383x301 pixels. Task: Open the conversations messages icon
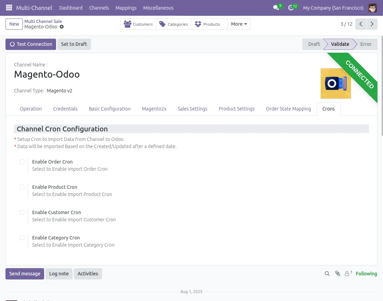276,8
